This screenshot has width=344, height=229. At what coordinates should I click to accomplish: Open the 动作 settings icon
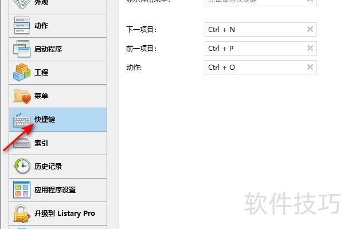tap(22, 25)
